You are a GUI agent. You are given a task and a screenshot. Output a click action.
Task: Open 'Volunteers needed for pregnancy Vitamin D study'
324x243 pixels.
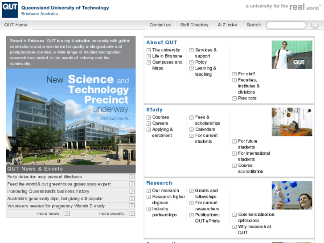point(56,206)
